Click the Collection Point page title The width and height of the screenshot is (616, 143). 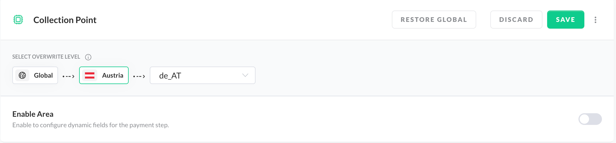pos(65,20)
